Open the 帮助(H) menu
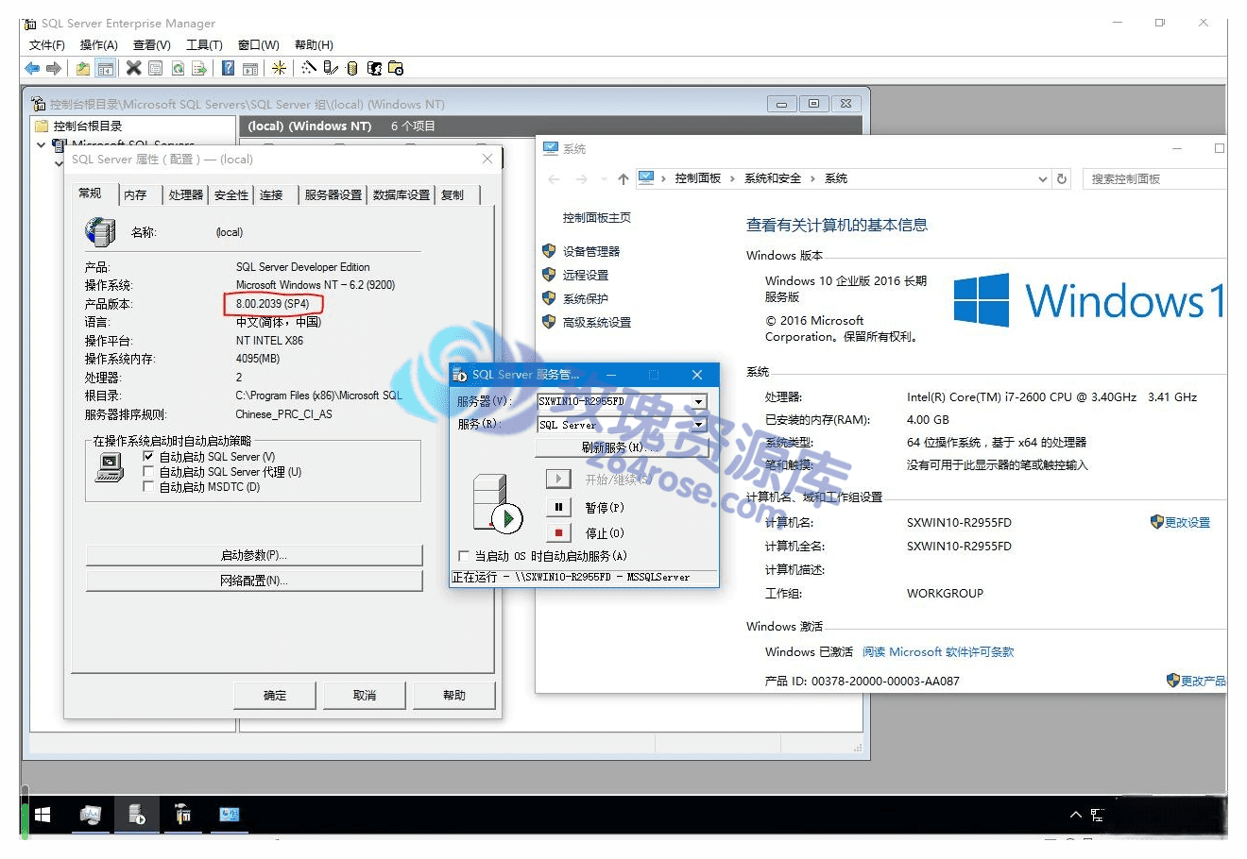1247x859 pixels. 314,44
